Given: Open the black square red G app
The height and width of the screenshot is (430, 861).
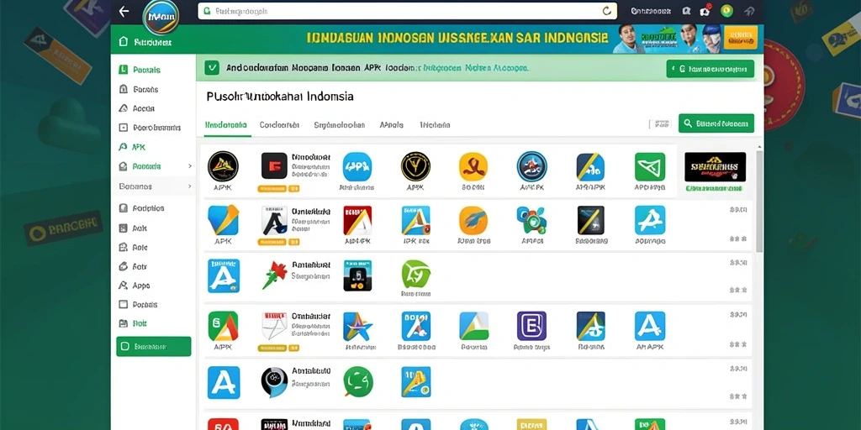Looking at the screenshot, I should (x=274, y=165).
